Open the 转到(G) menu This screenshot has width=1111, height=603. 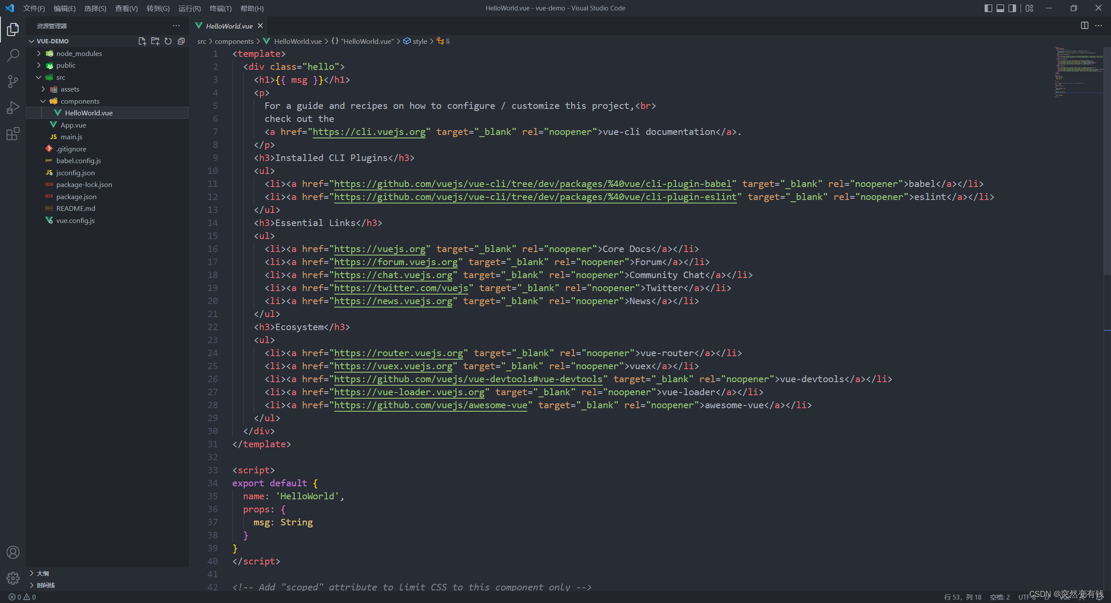[158, 8]
